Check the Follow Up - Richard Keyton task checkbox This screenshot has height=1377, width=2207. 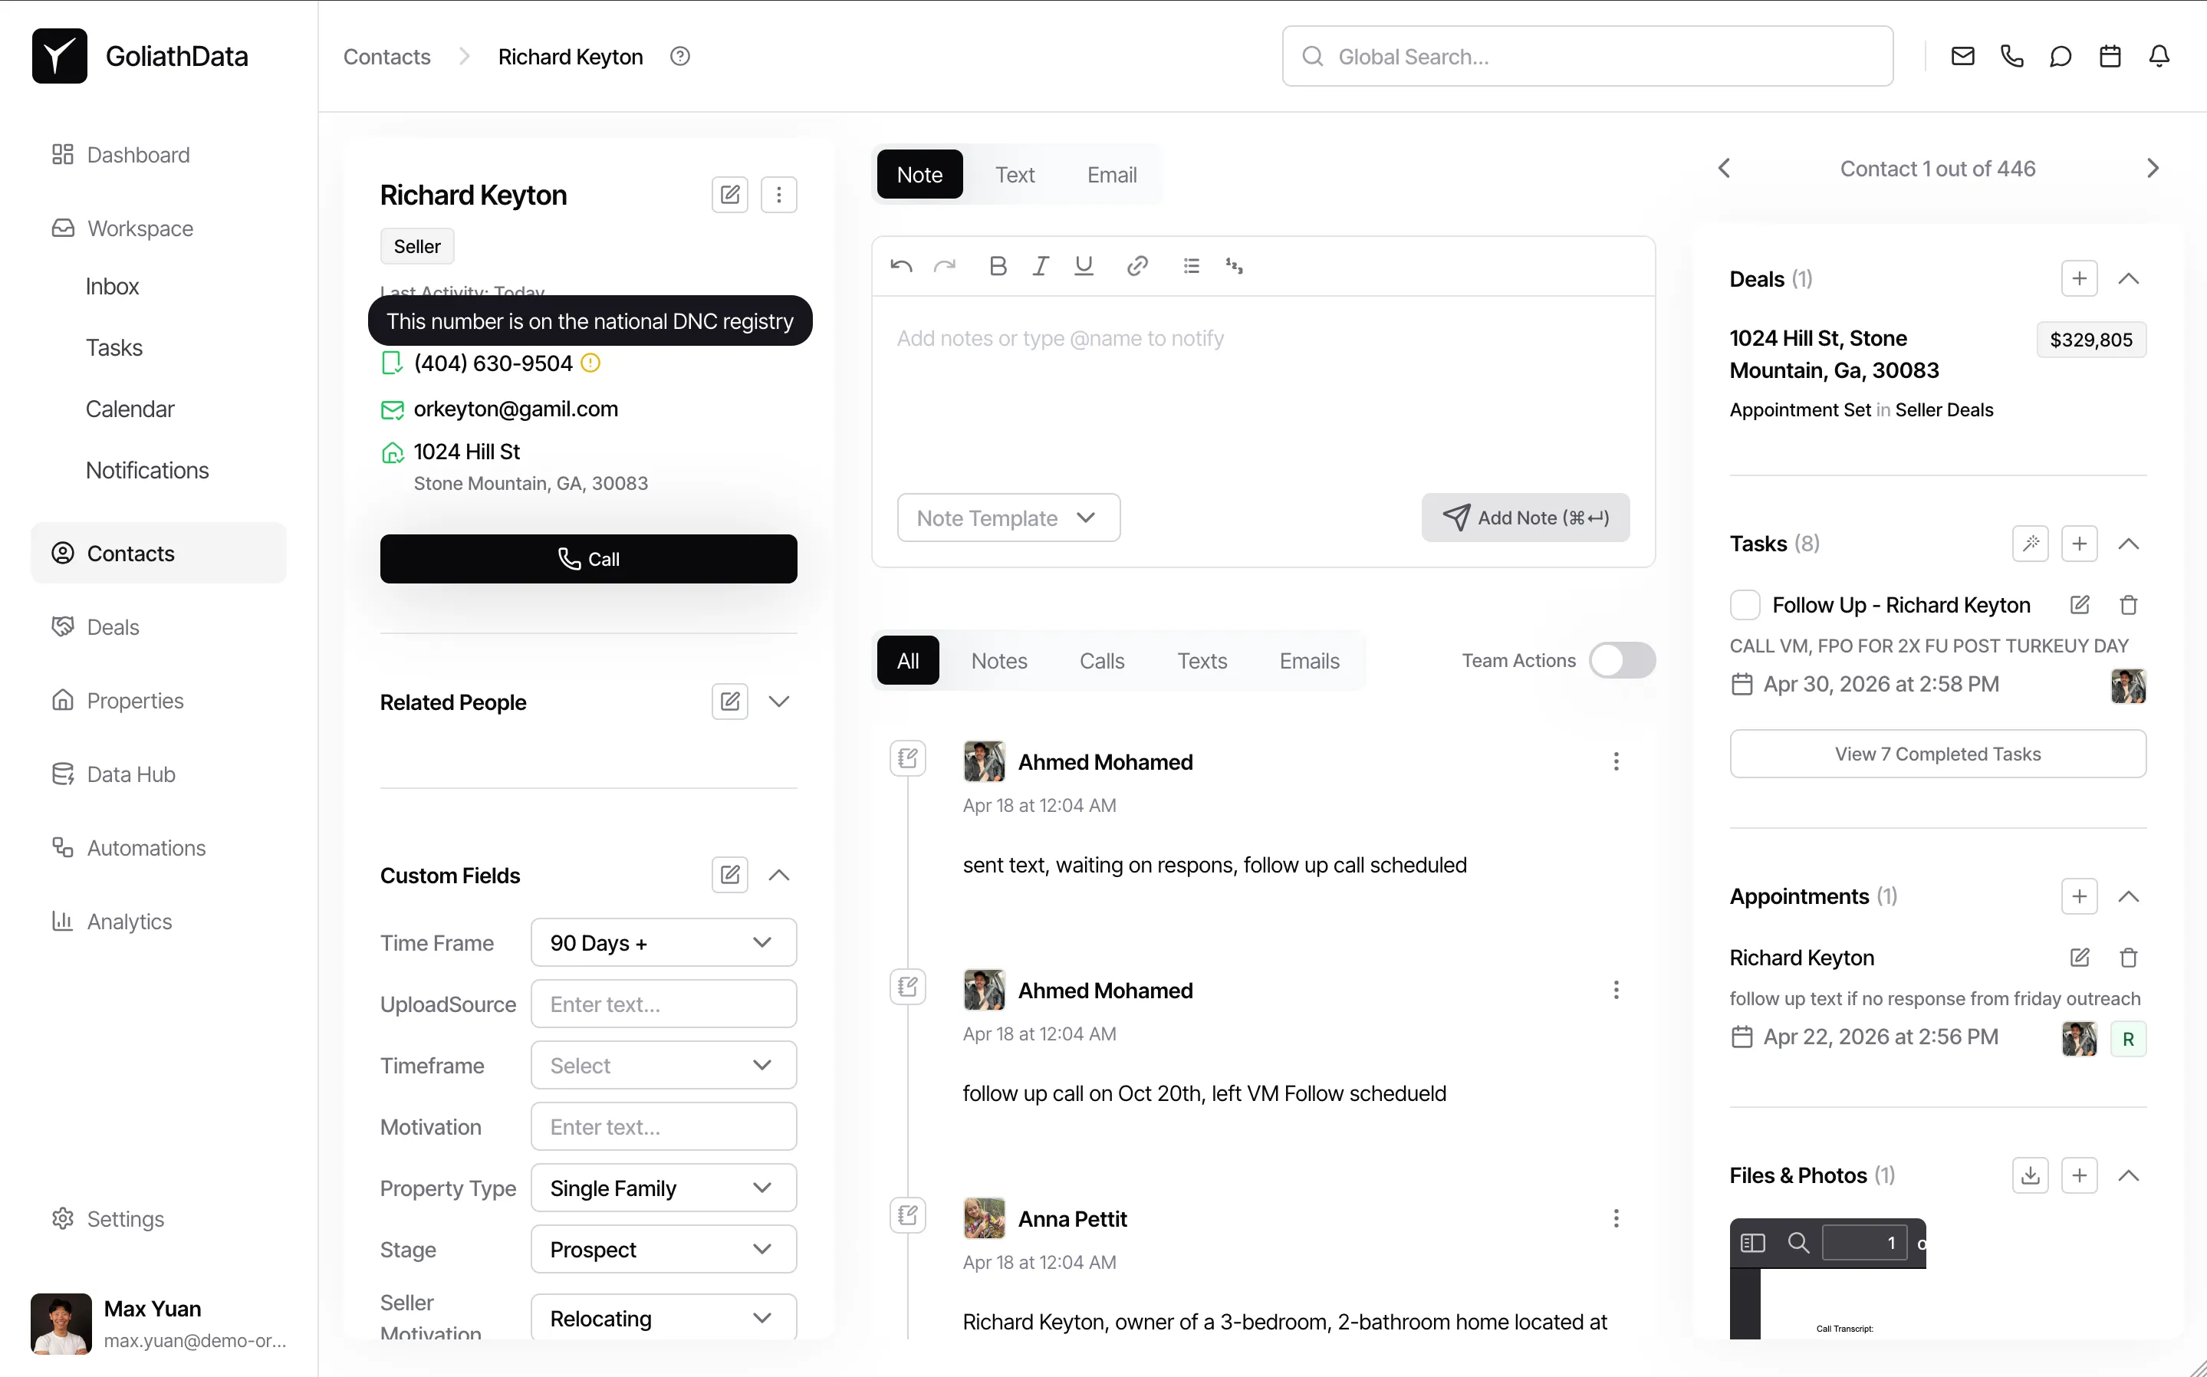point(1745,604)
